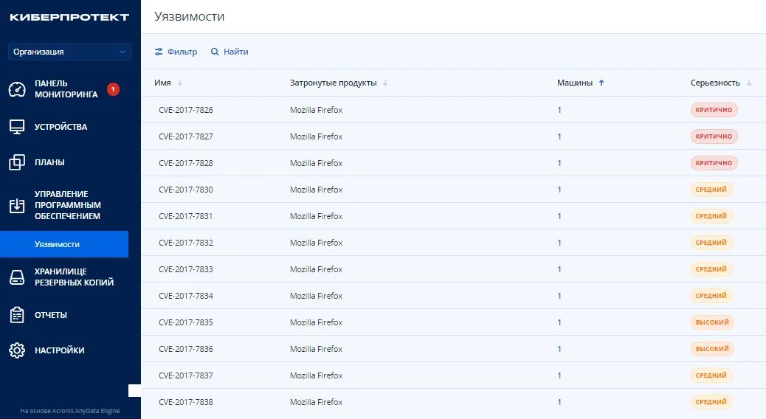The width and height of the screenshot is (766, 419).
Task: Click Mozilla Firefox in CVE-2017-7827 row
Action: point(316,136)
